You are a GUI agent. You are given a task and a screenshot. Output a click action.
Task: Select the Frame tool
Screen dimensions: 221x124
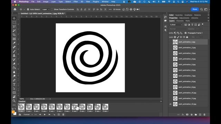[14, 39]
